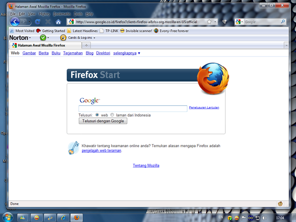Reload the page with the Refresh icon
This screenshot has width=296, height=222.
coord(37,22)
